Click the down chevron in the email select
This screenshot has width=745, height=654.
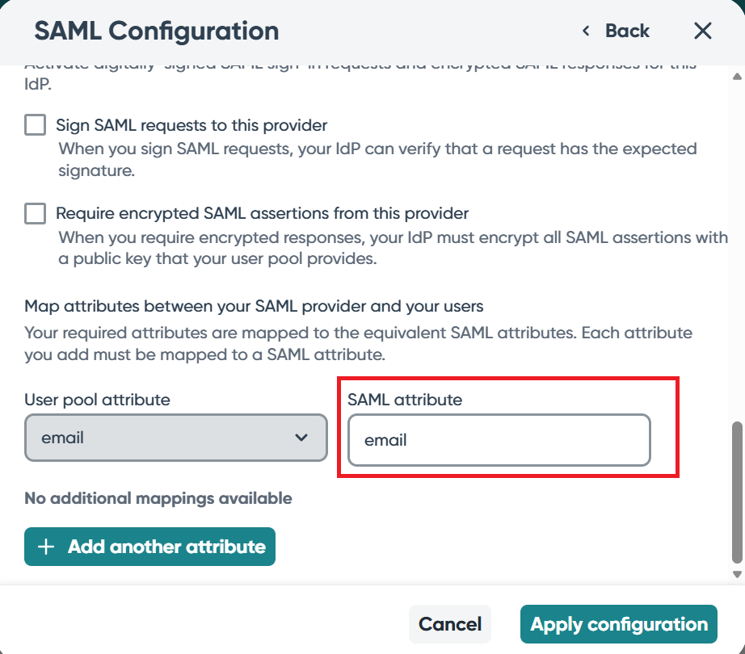pyautogui.click(x=301, y=438)
